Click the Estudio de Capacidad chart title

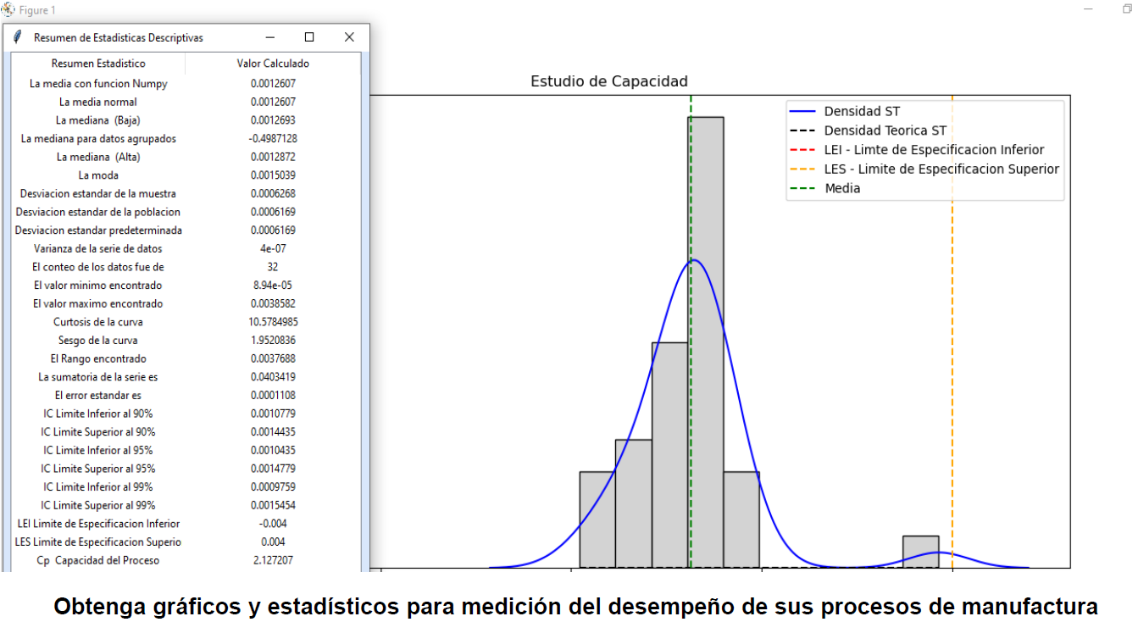(x=608, y=81)
